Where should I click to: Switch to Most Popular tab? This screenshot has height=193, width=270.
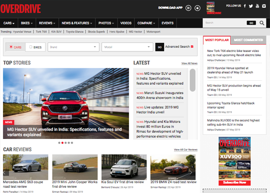217,40
